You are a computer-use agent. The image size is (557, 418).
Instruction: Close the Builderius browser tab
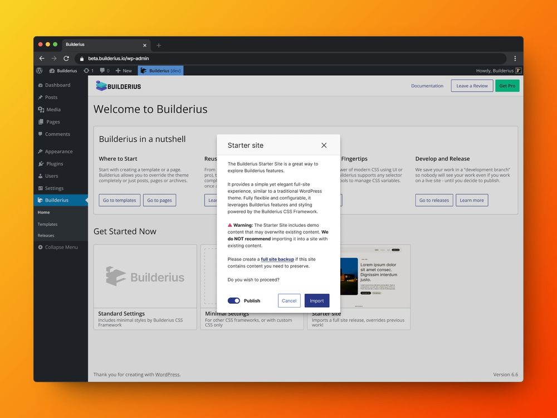pos(145,45)
